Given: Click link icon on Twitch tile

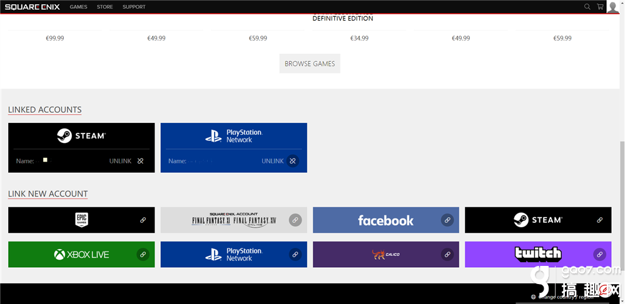Looking at the screenshot, I should pyautogui.click(x=599, y=254).
